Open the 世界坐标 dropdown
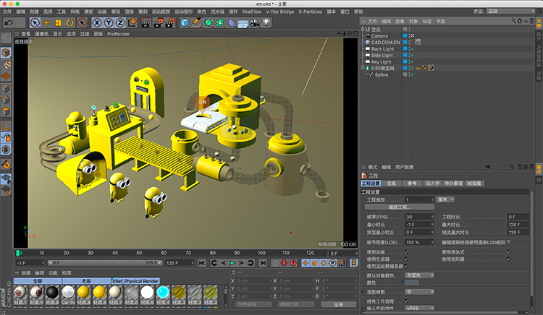This screenshot has height=315, width=543. click(254, 304)
